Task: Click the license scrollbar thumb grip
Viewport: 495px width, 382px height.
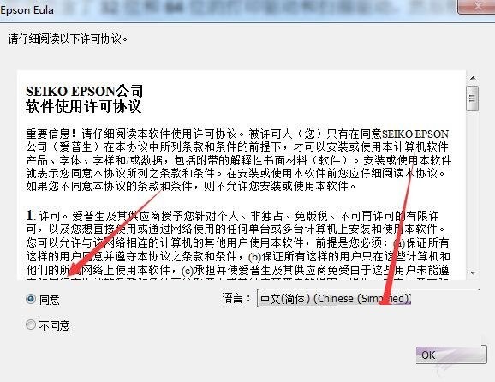Action: [472, 98]
